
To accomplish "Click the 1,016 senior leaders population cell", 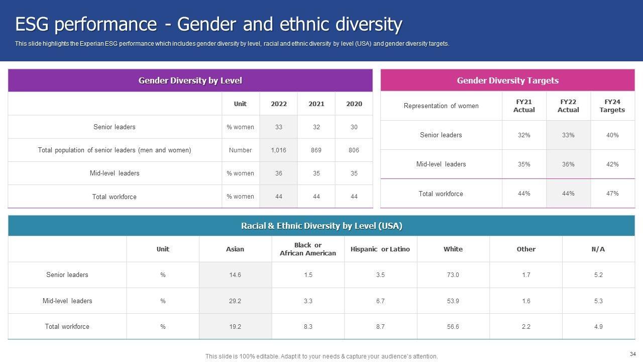I will (x=278, y=150).
